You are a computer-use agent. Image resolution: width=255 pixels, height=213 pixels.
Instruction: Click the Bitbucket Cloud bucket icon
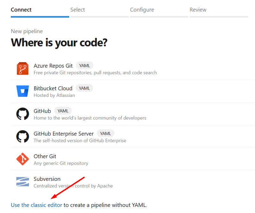point(23,91)
